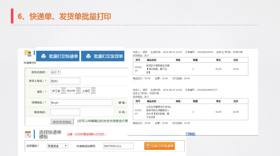Click the 确认打印 link below the orders
280x156 pixels.
coord(191,134)
